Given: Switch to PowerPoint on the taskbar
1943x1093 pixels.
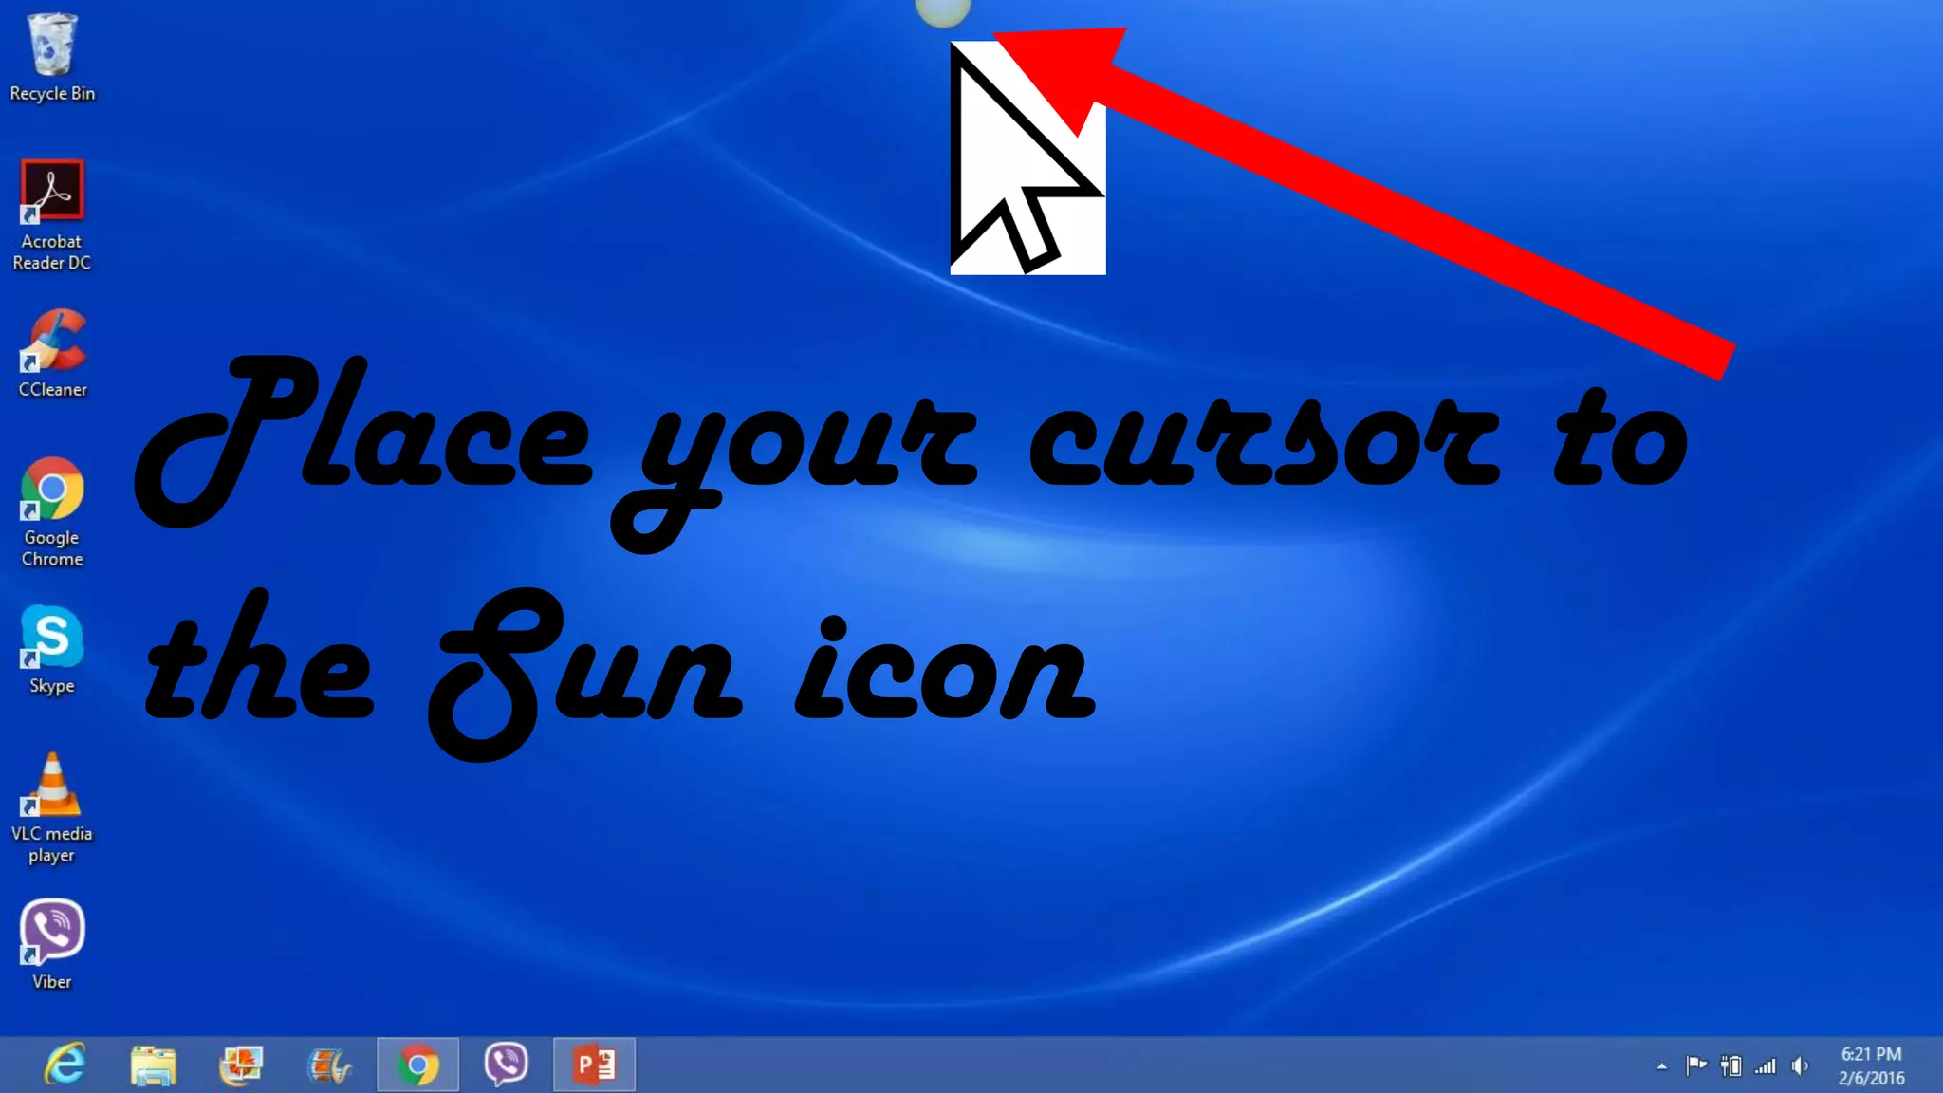Looking at the screenshot, I should point(595,1065).
